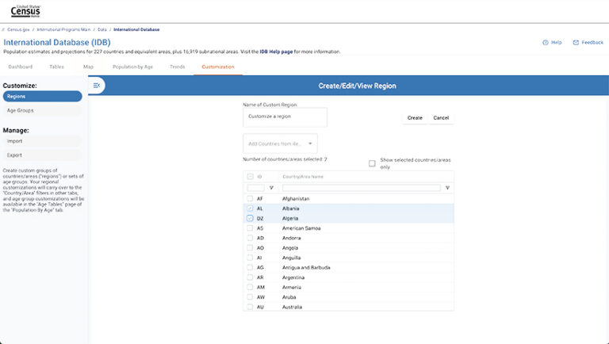Check the Argentina checkbox
Screen dimensions: 609x344
point(250,277)
